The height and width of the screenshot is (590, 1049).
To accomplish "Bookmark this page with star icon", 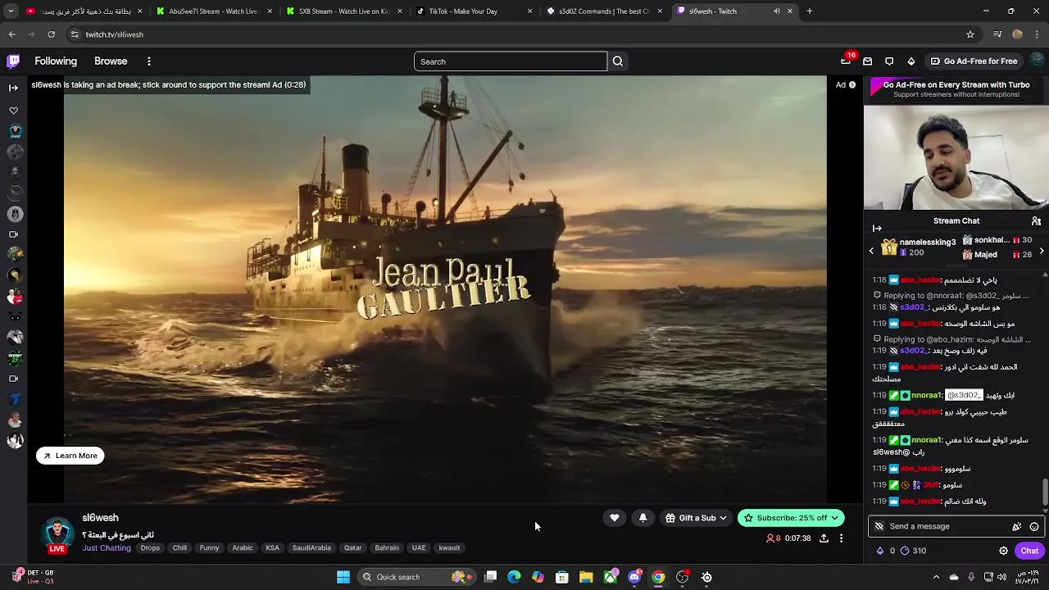I will point(970,34).
